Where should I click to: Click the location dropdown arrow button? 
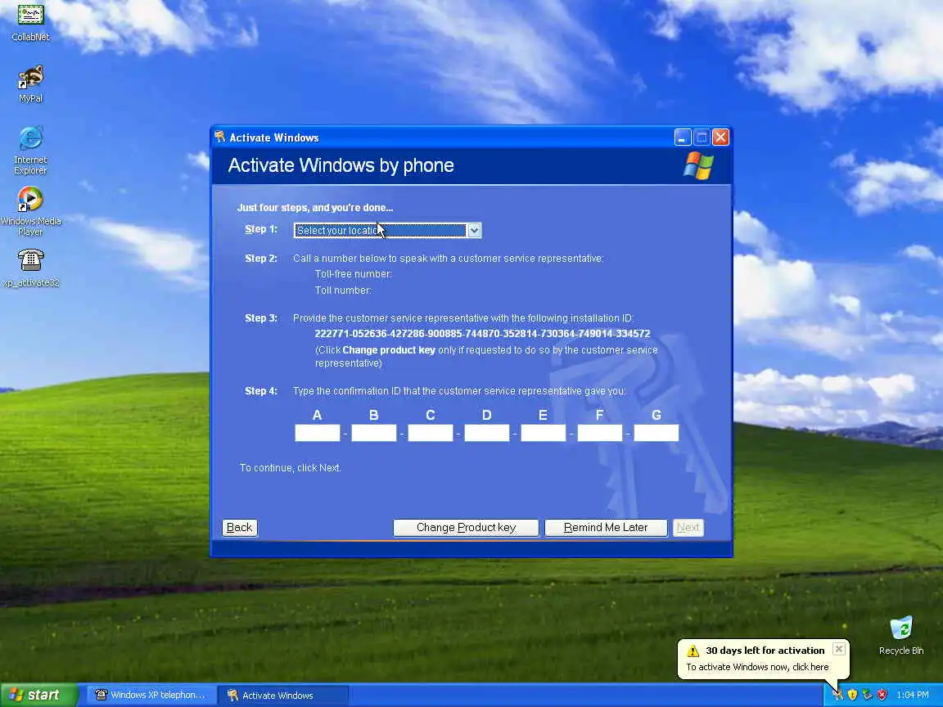pyautogui.click(x=474, y=230)
